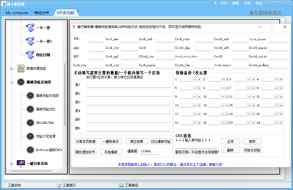Viewport: 293px width, 190px height.
Task: Click the 清空结果 button
Action: coord(136,141)
